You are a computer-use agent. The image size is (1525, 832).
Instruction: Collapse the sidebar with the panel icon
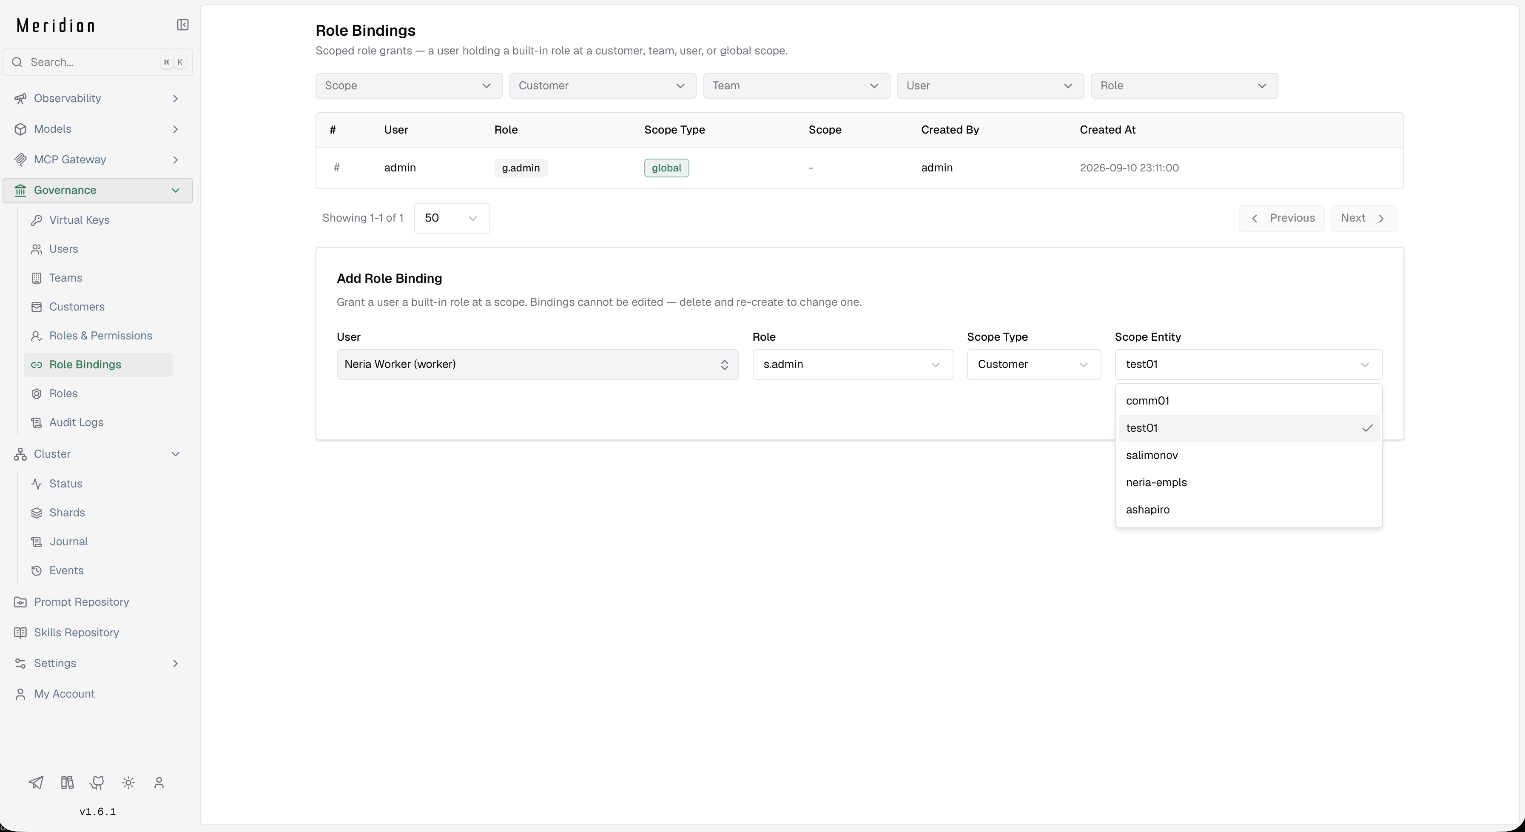pyautogui.click(x=183, y=25)
